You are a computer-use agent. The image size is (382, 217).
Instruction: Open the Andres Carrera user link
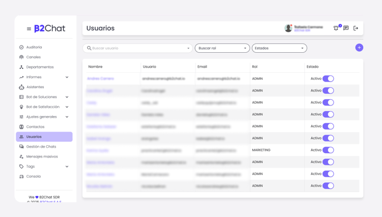[100, 79]
